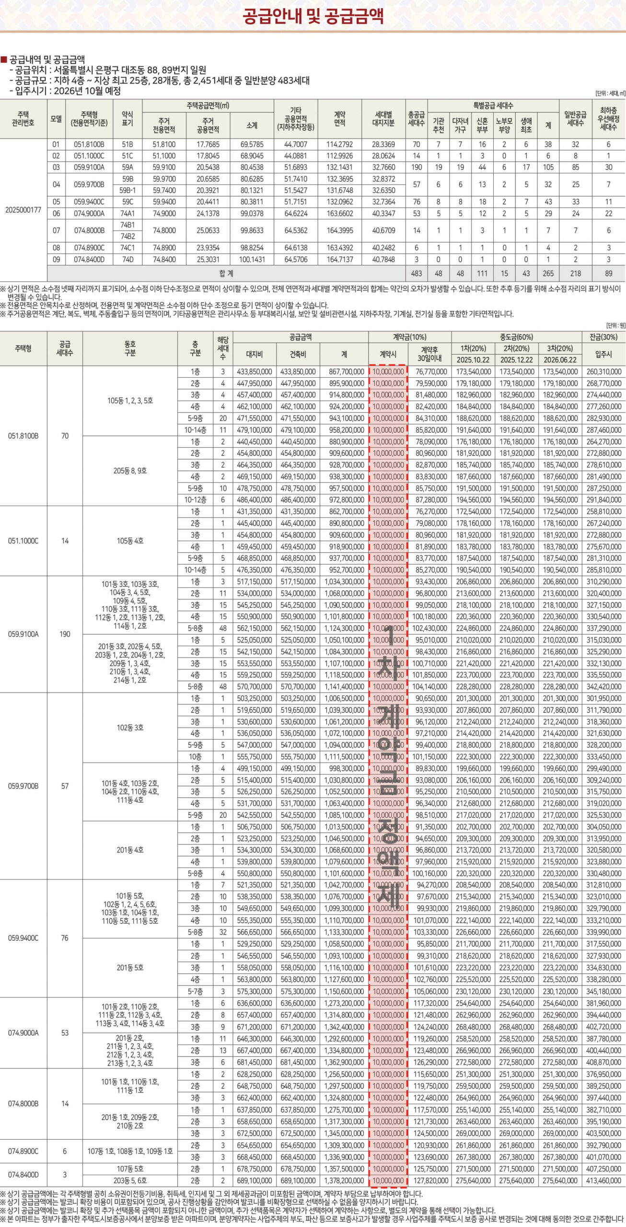Screen dimensions: 626x1227
Task: Click the footnote about 발코니 확장 비용
Action: tap(209, 1202)
